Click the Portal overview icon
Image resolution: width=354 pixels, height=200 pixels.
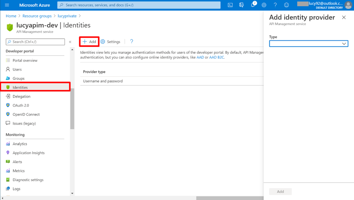8,60
